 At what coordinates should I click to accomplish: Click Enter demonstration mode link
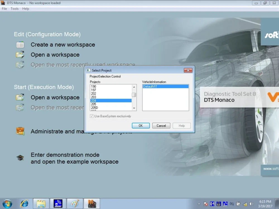pyautogui.click(x=74, y=158)
